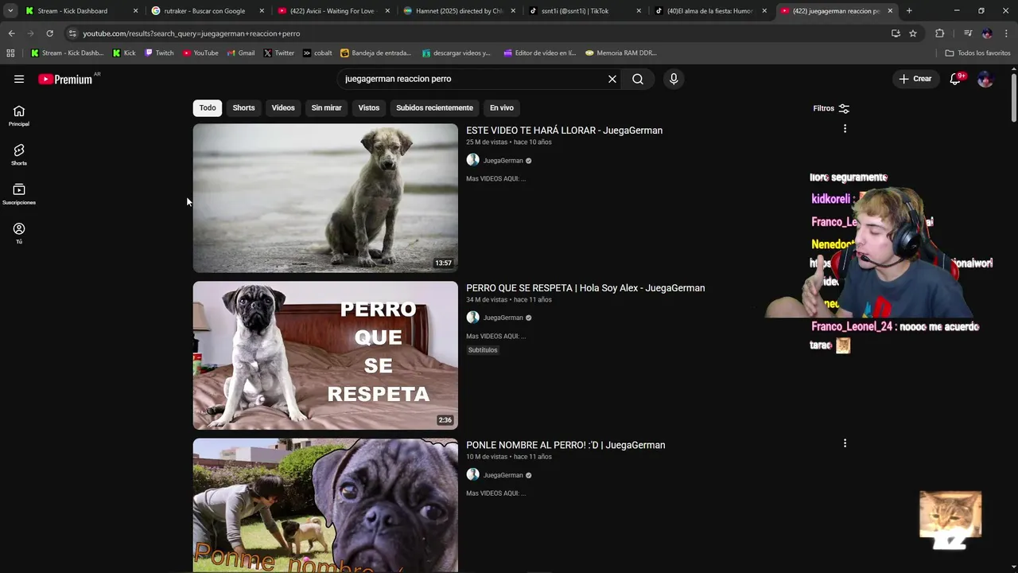Select the Shorts filter chip
The width and height of the screenshot is (1018, 573).
click(243, 108)
